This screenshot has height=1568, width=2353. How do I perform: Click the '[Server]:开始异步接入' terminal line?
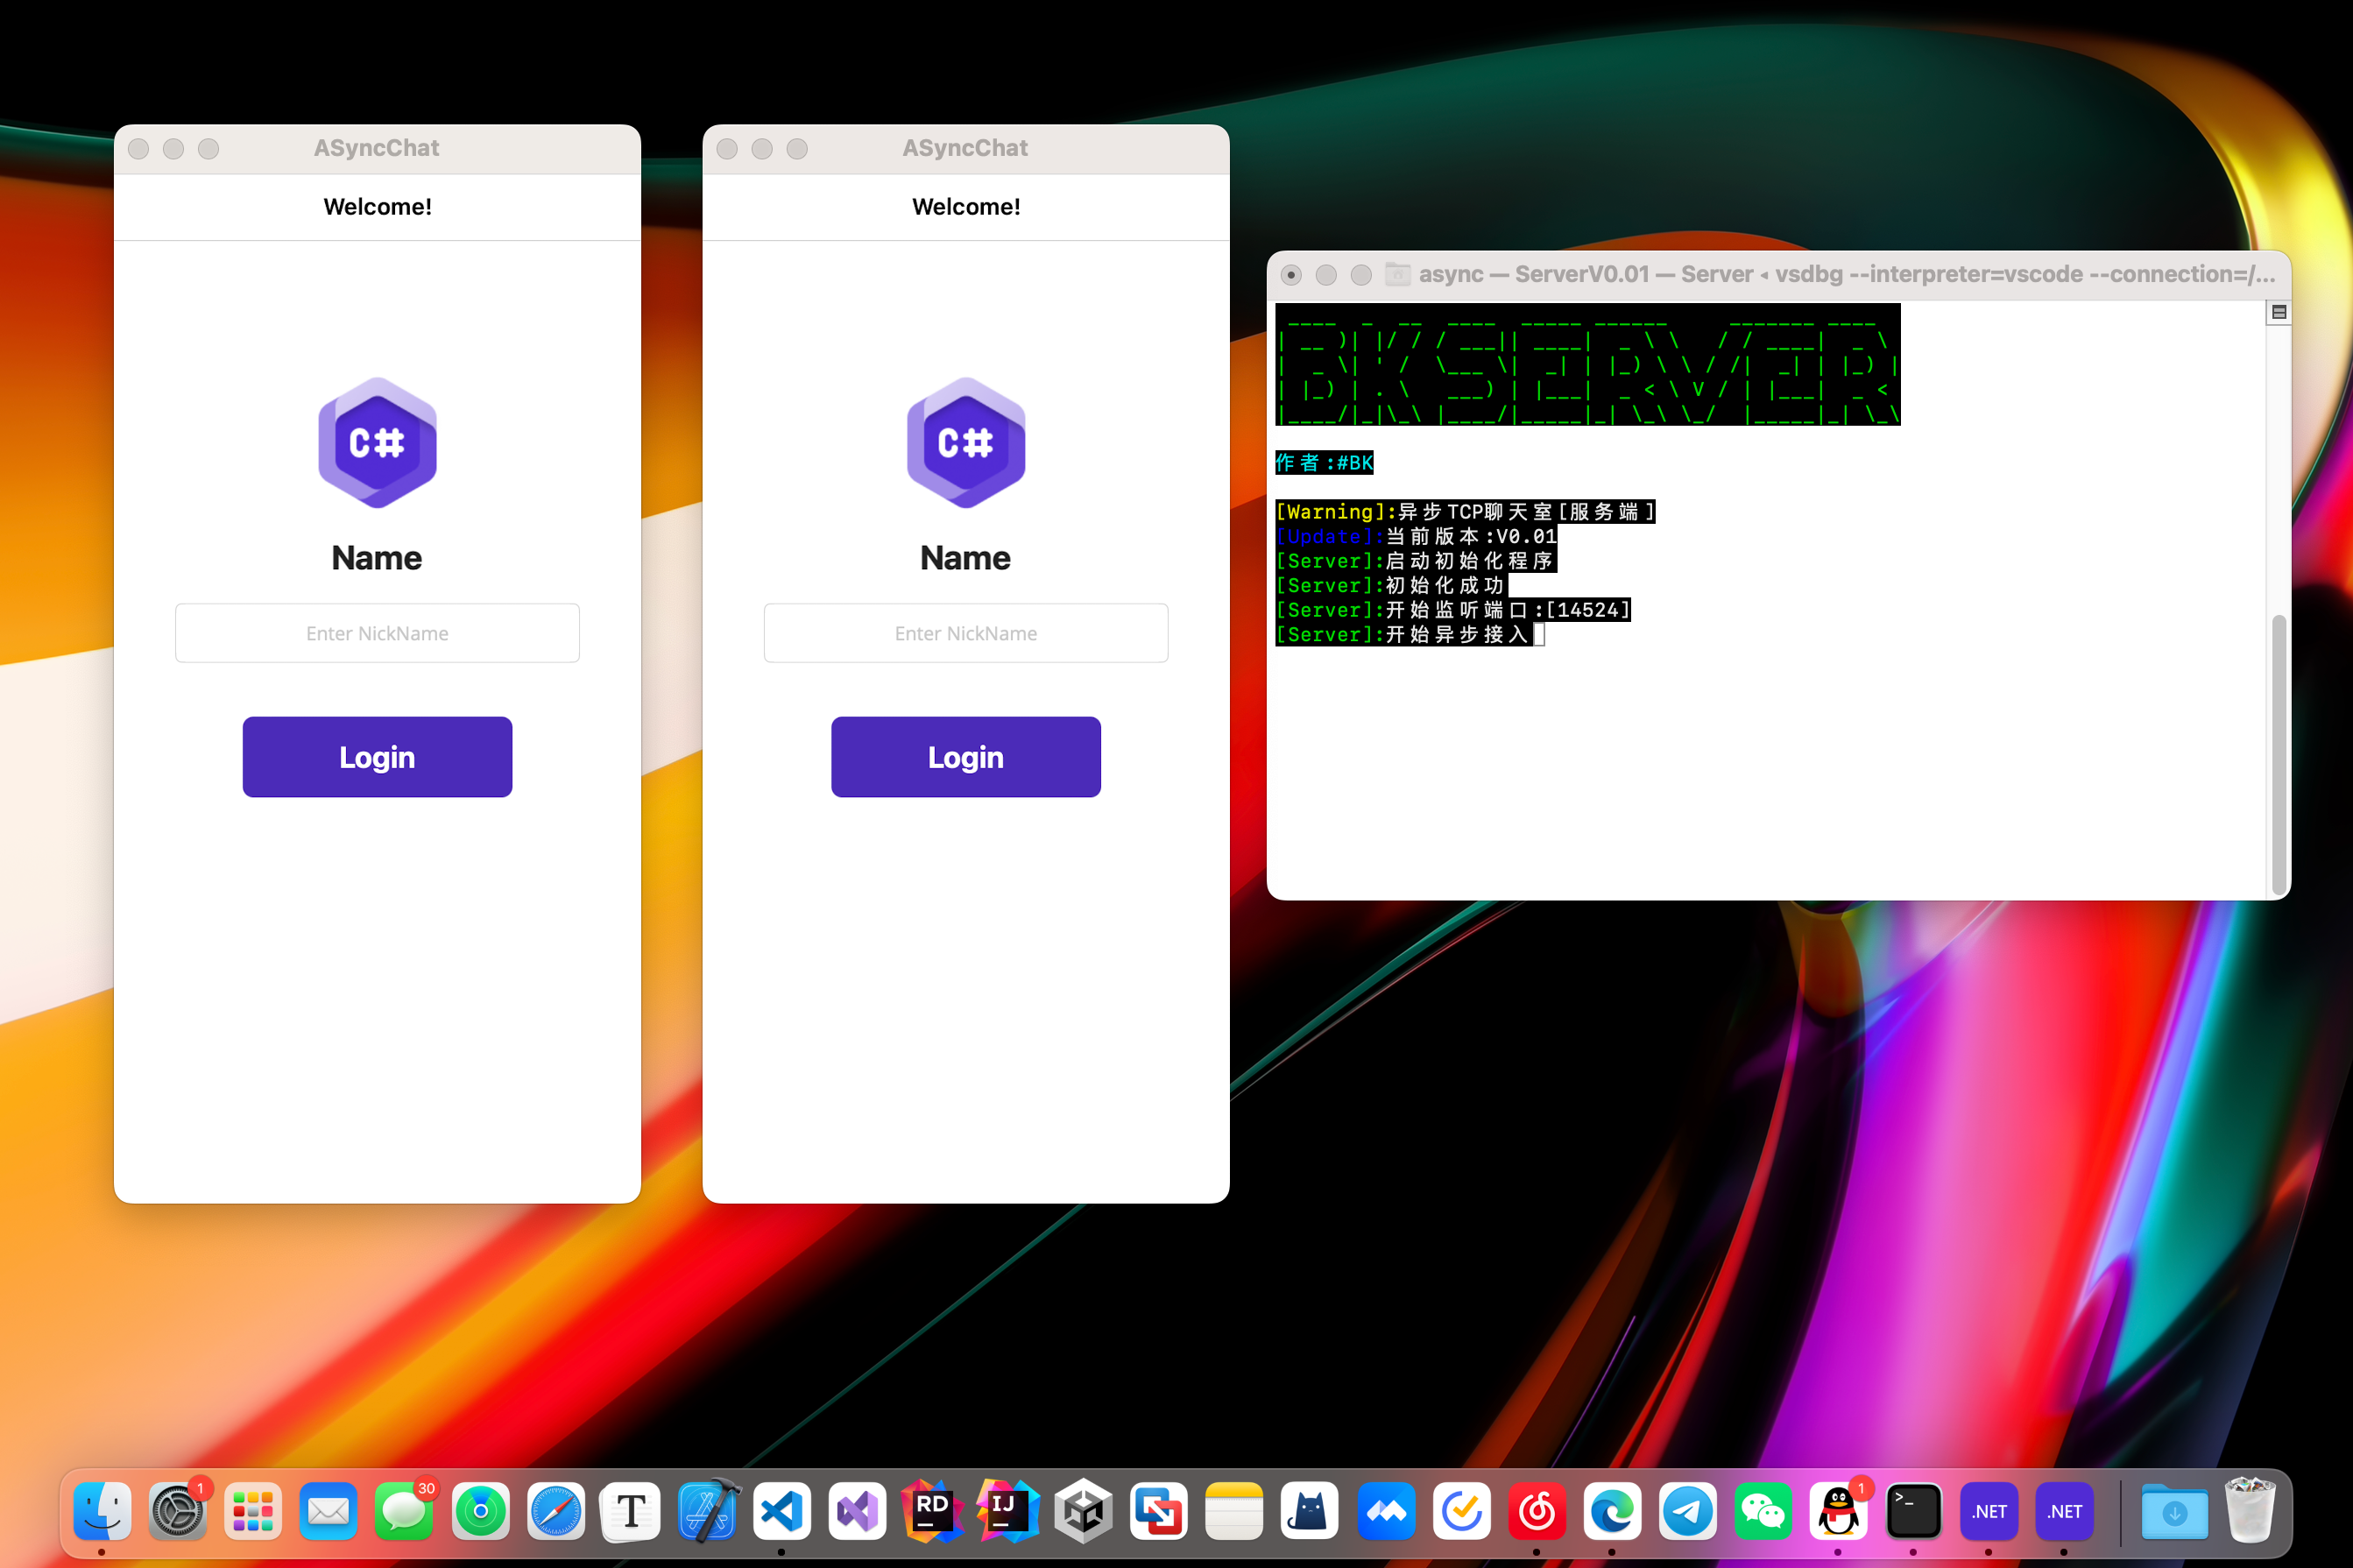(1404, 635)
